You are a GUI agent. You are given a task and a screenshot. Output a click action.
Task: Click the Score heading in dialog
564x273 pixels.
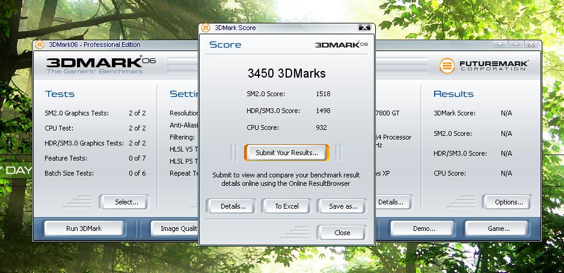click(x=225, y=45)
